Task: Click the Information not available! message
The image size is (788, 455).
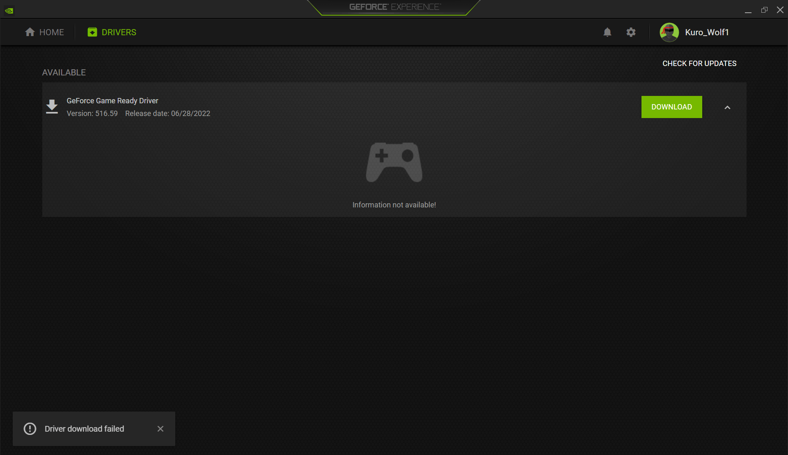Action: click(x=394, y=205)
